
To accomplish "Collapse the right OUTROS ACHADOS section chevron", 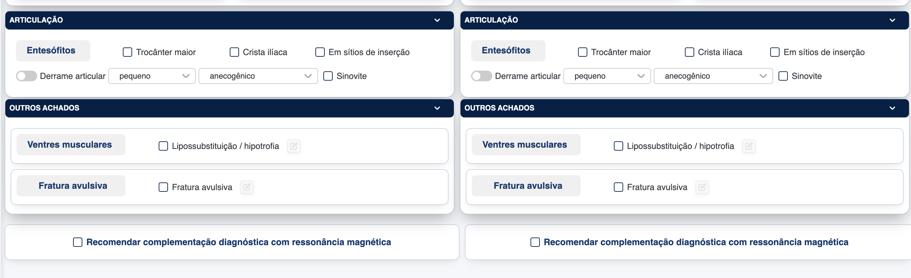I will point(892,108).
